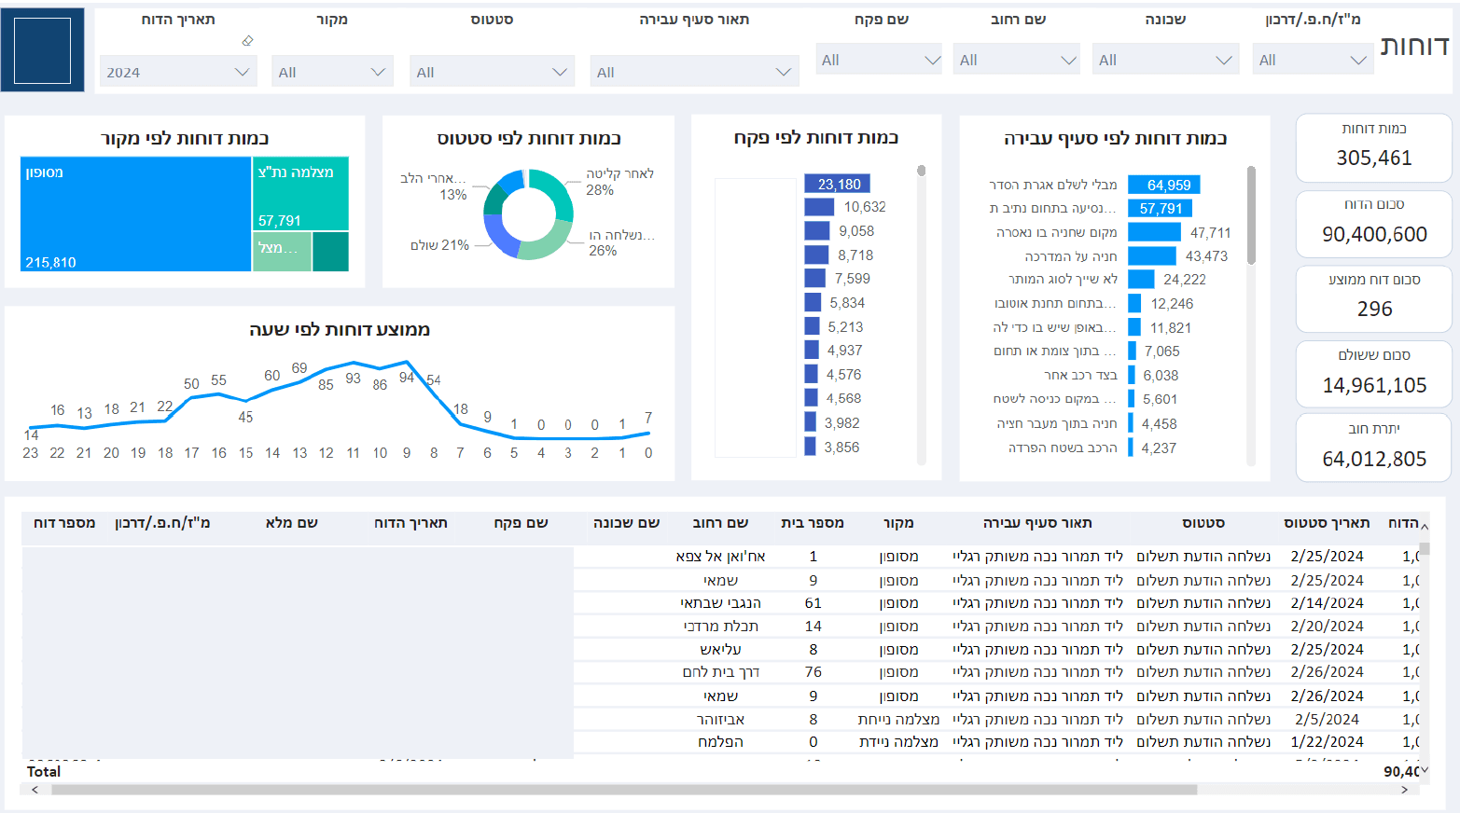Screen dimensions: 1460x813
Task: Click the יתרת חוב card showing 64,012,805
Action: click(1373, 448)
